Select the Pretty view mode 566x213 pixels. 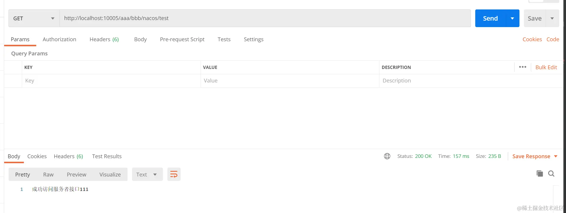click(x=22, y=174)
